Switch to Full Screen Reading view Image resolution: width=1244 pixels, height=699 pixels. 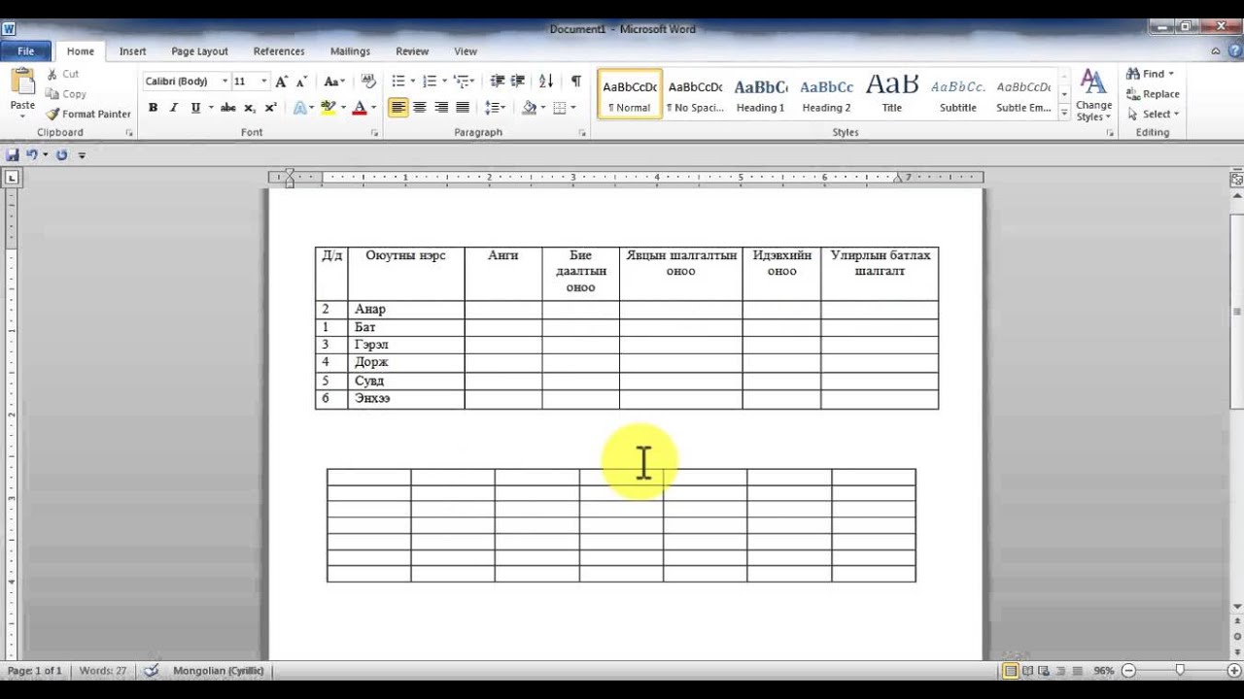tap(1027, 671)
